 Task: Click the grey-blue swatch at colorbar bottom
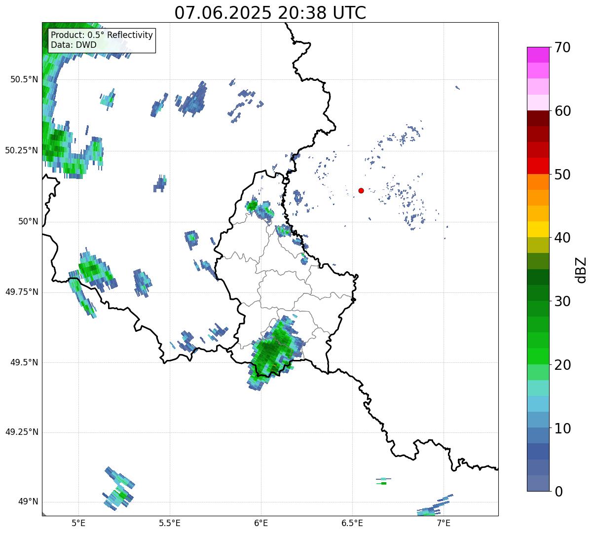tap(538, 483)
